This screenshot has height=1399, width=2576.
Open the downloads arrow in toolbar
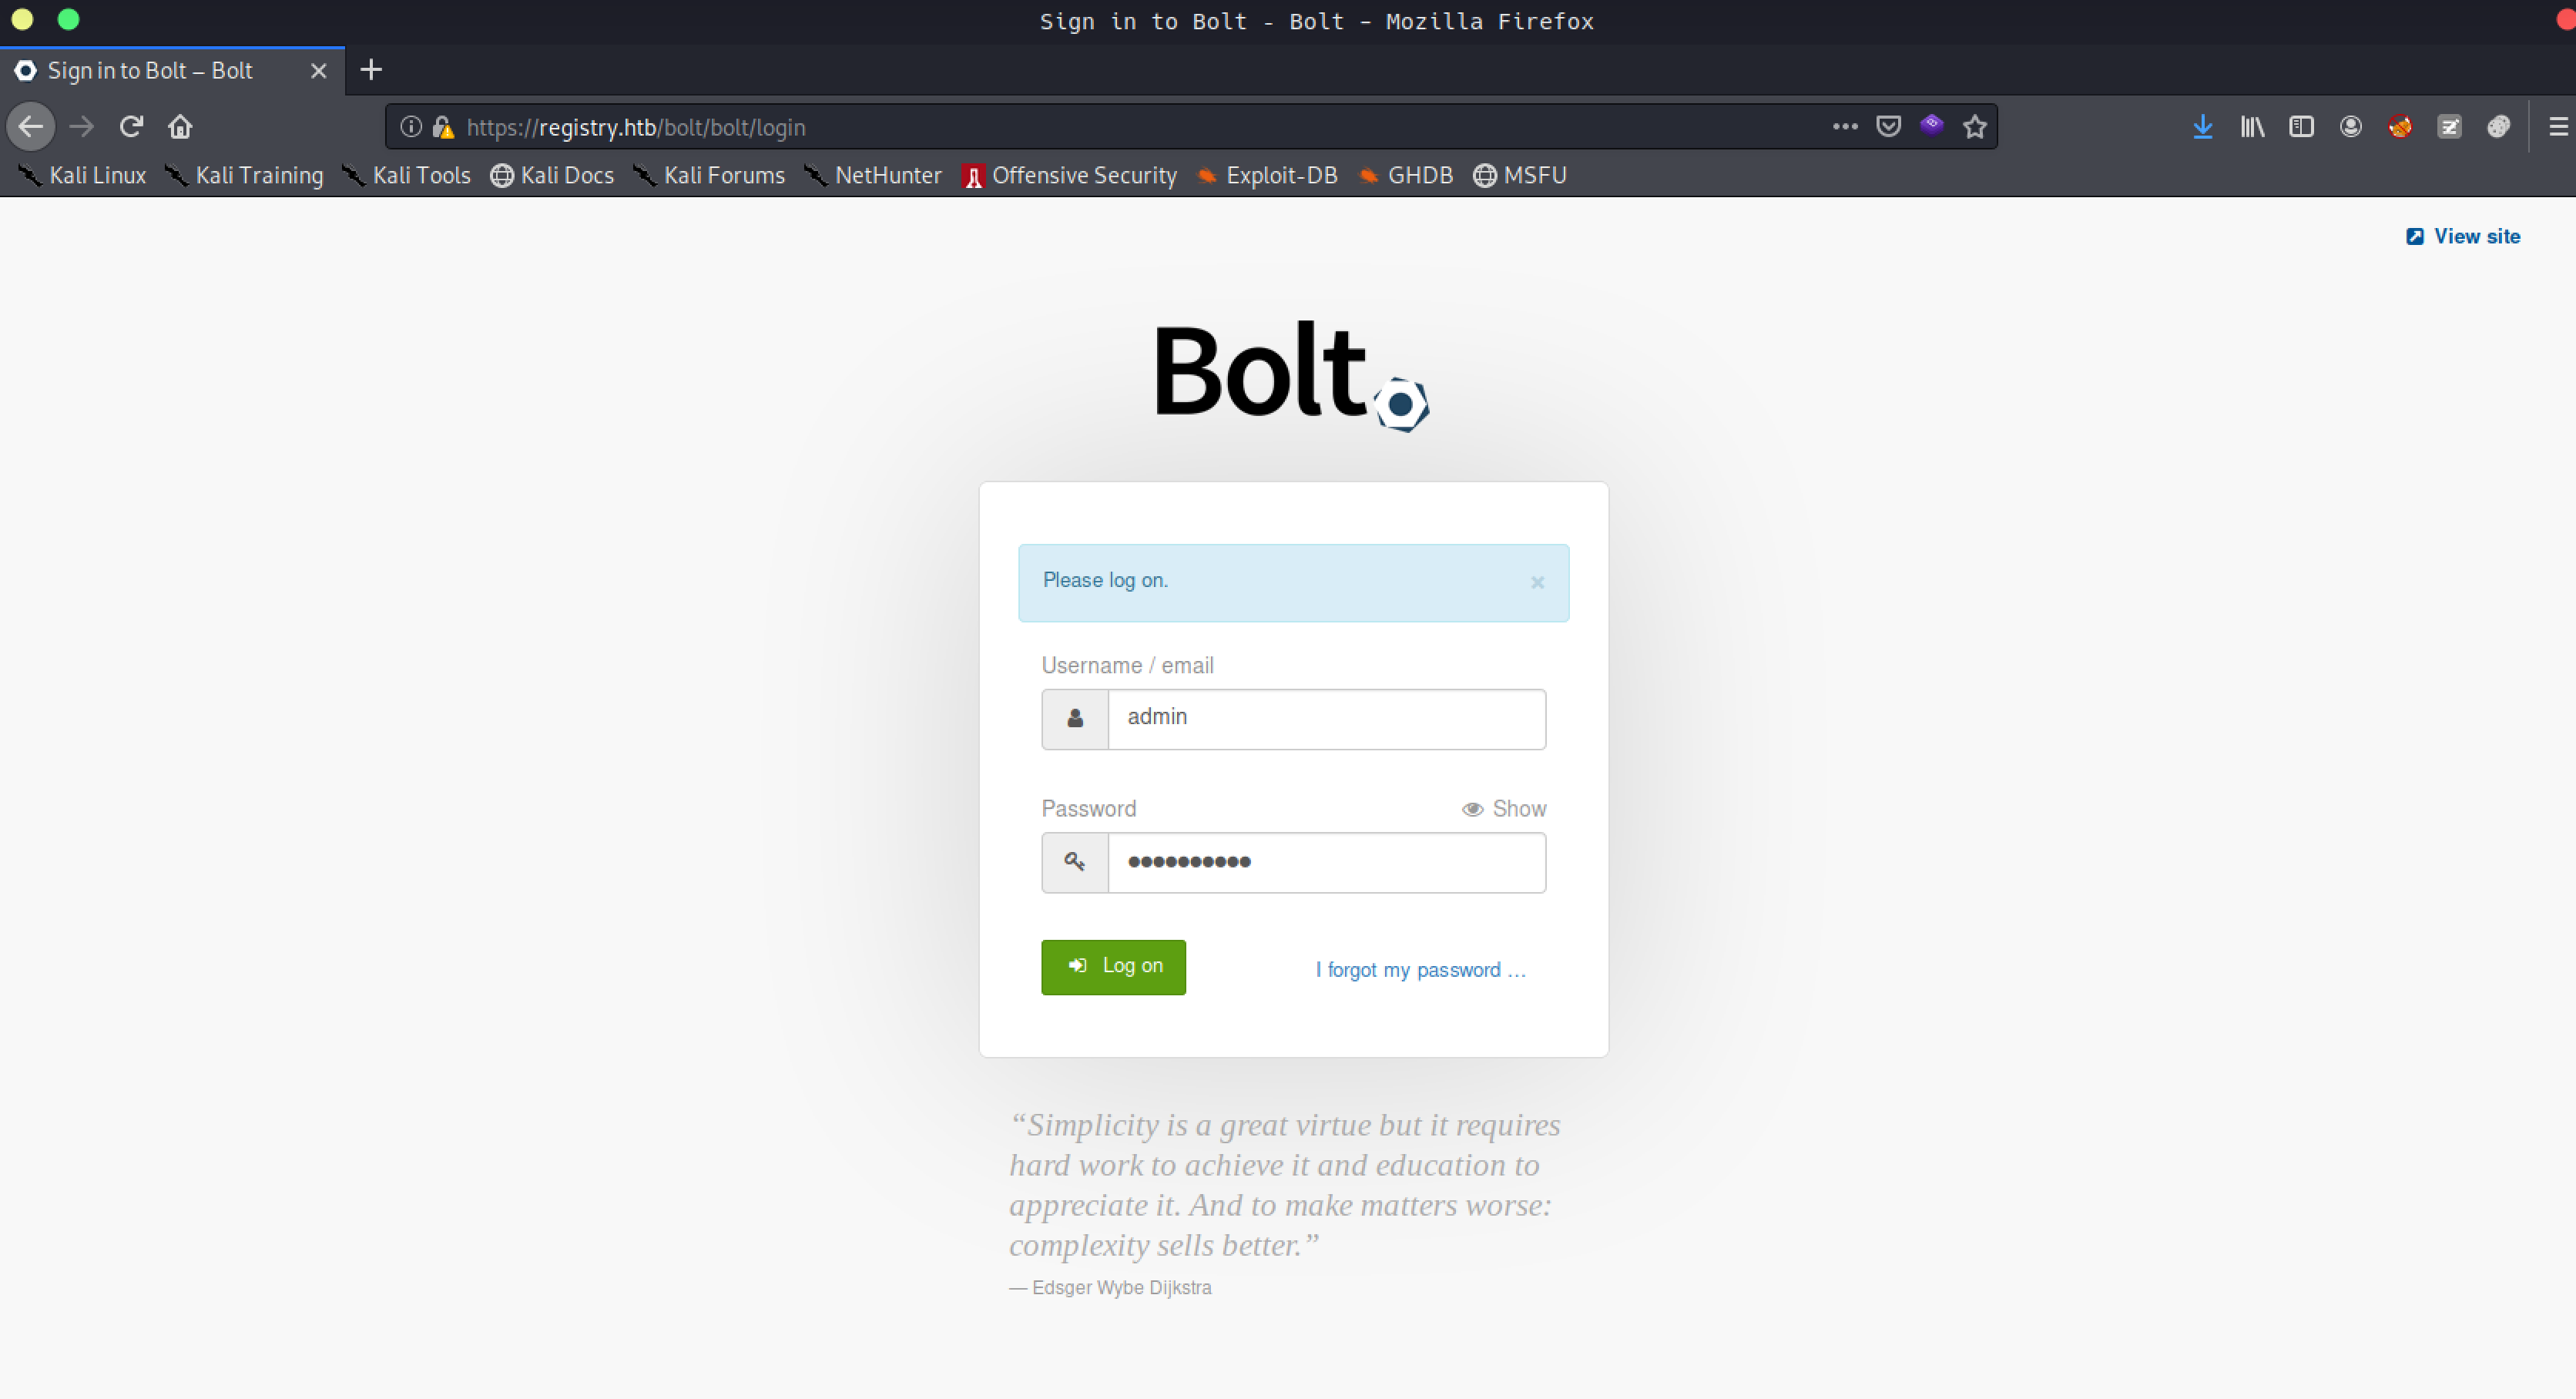tap(2202, 127)
